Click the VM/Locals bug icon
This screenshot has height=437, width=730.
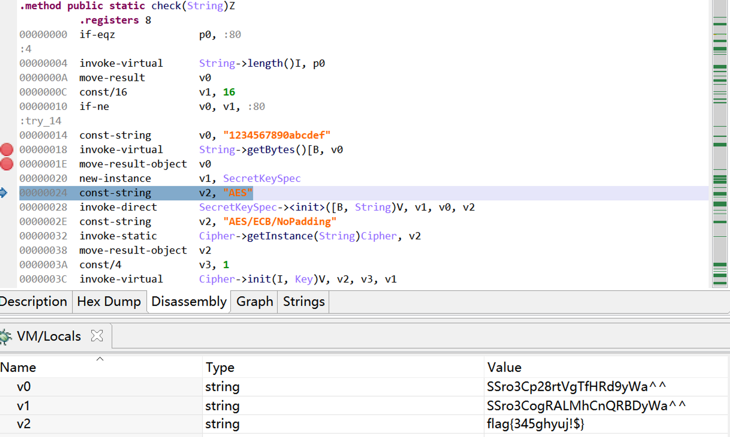point(5,336)
